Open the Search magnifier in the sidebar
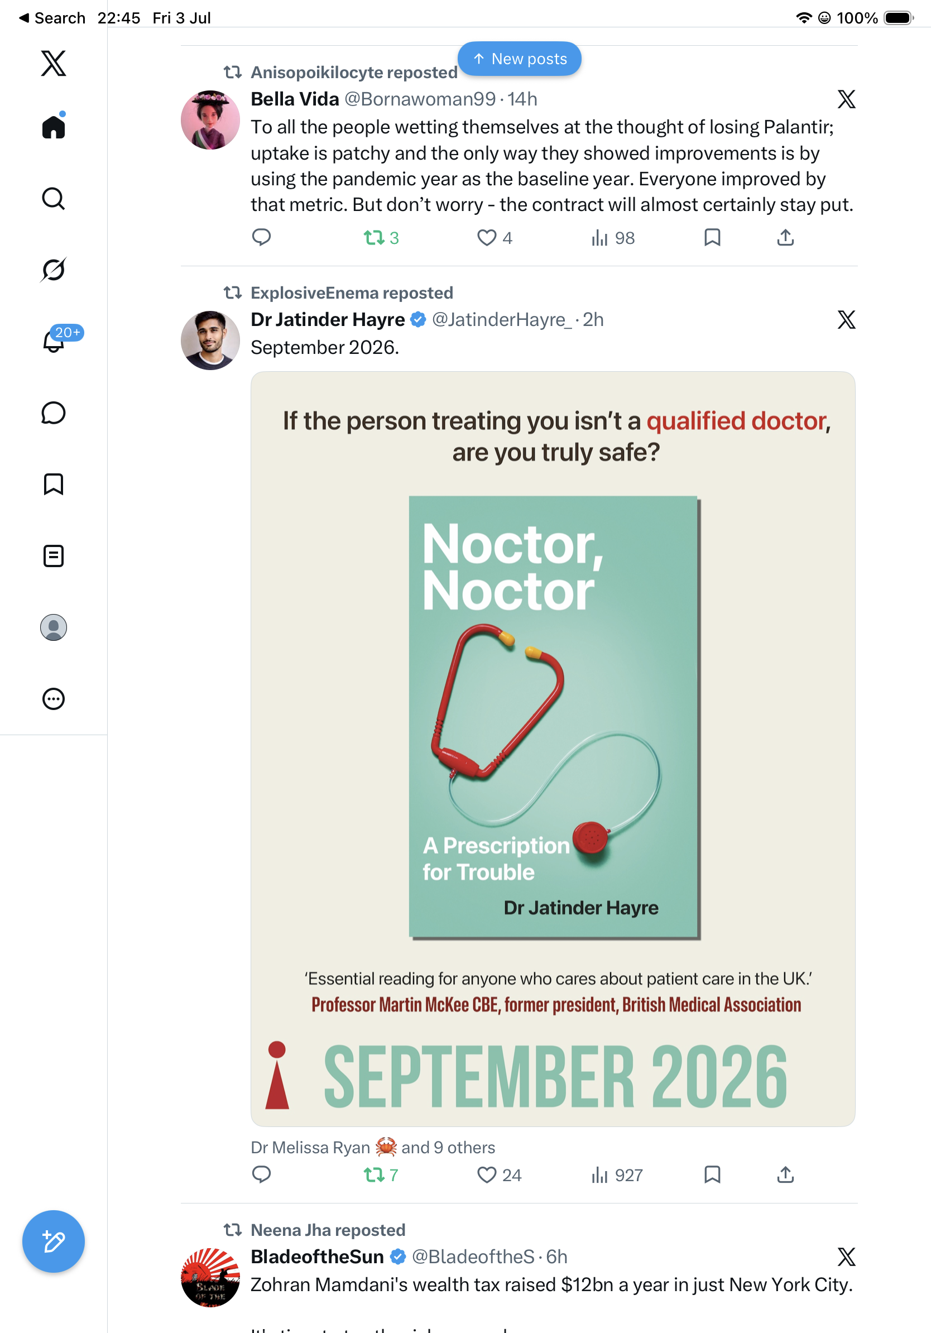931x1333 pixels. tap(54, 199)
